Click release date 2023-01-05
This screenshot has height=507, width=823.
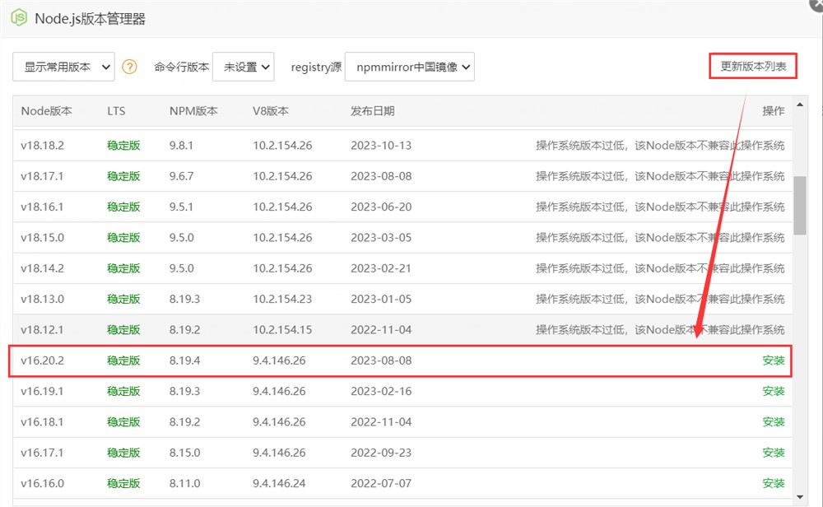[381, 299]
